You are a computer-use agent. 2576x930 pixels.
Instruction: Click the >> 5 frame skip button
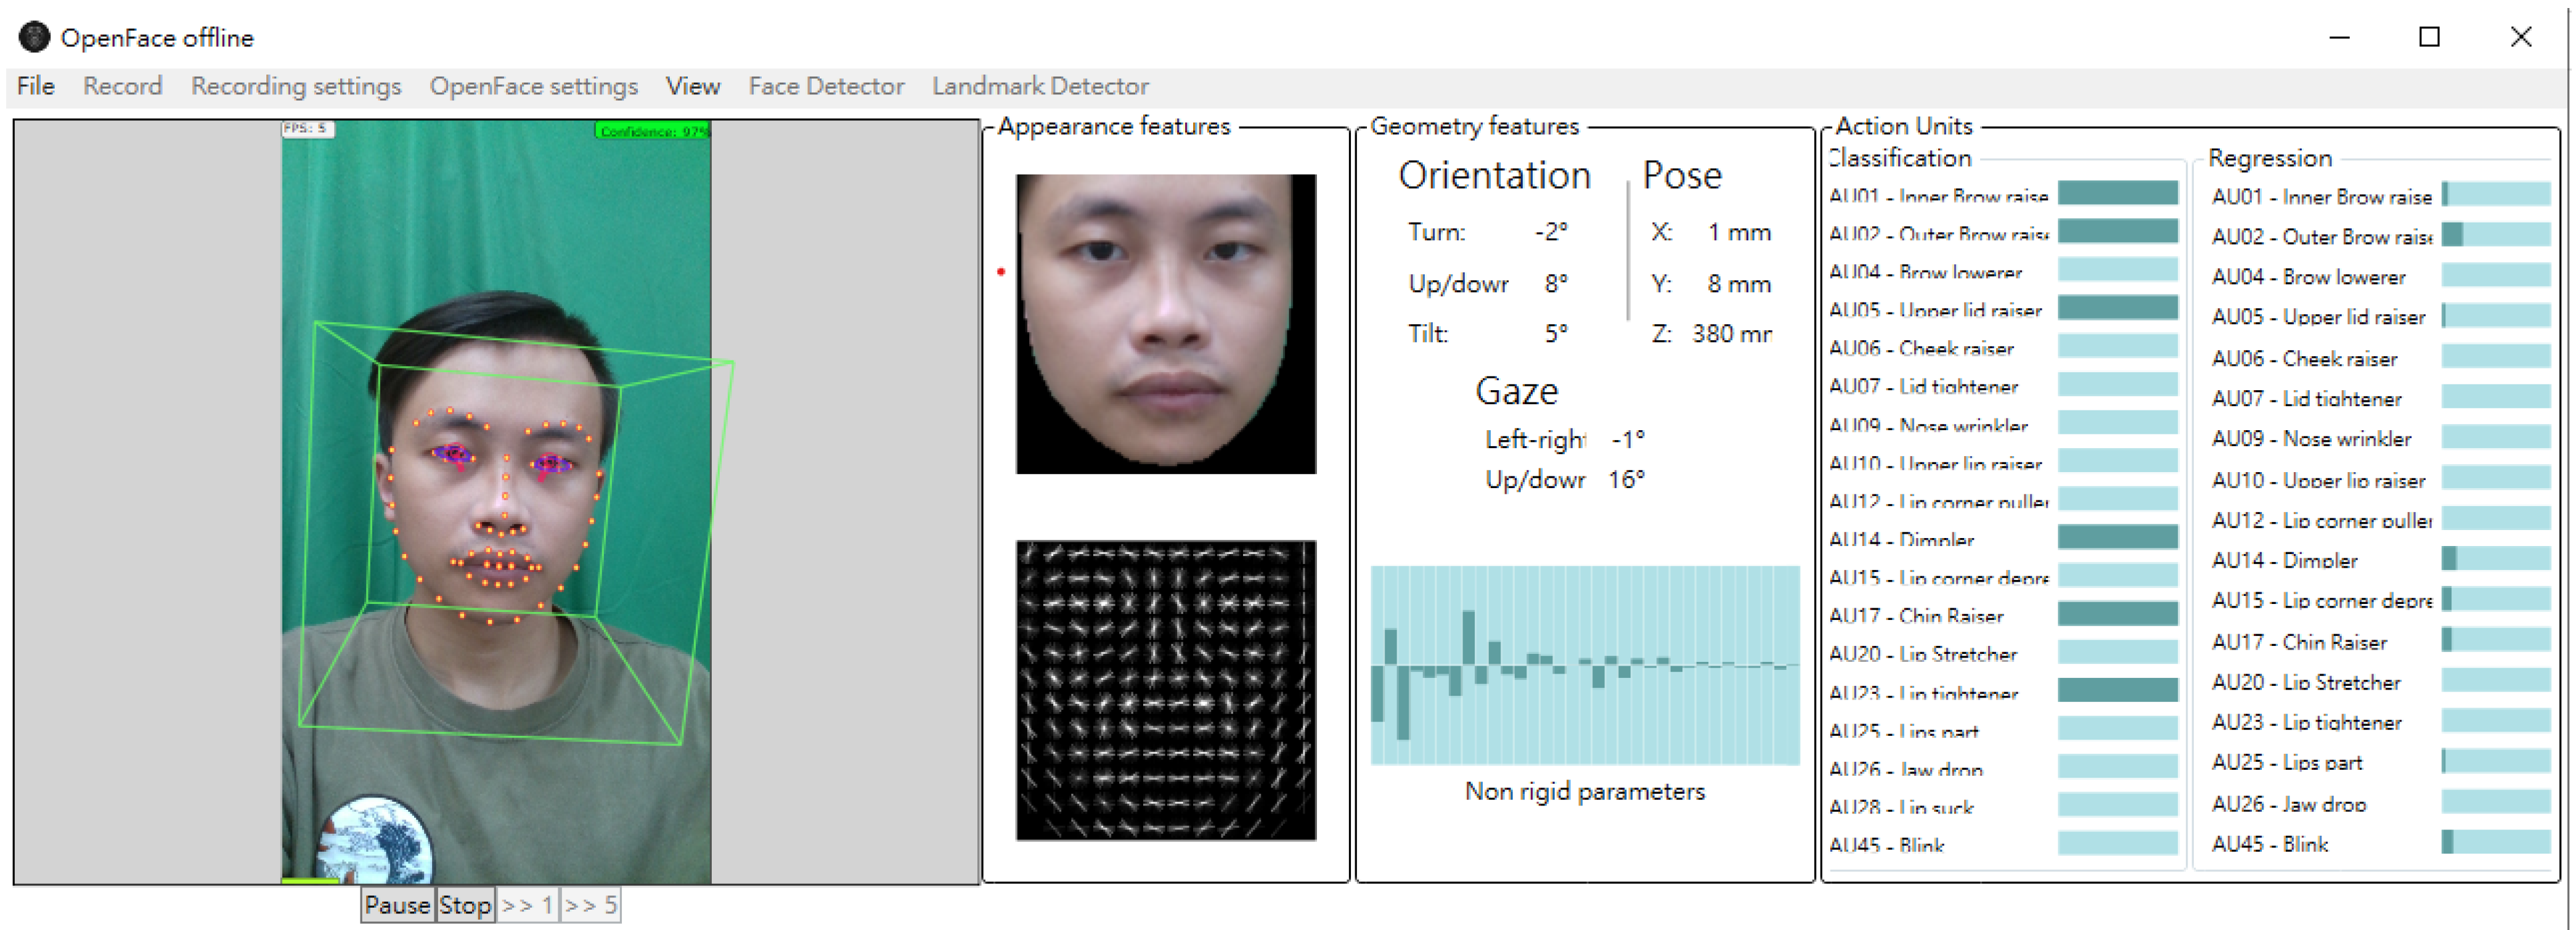point(590,905)
